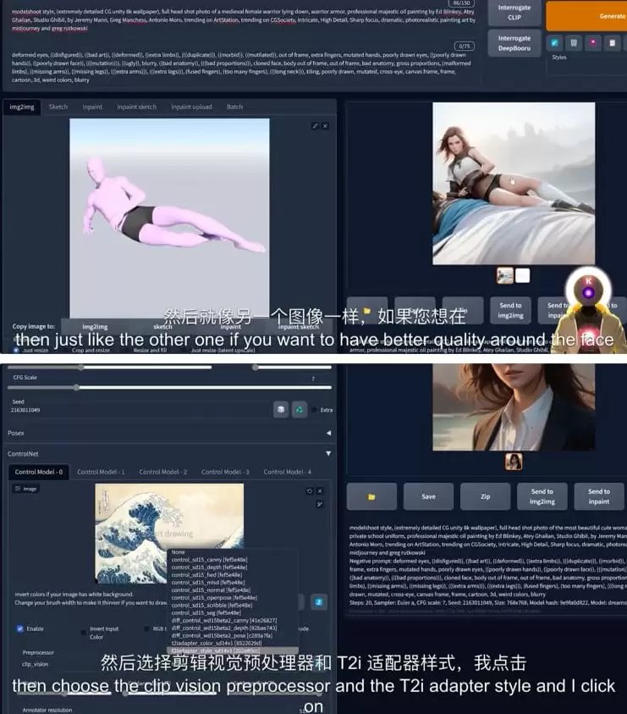Check the Extra seed checkbox
627x714 pixels.
pos(315,410)
